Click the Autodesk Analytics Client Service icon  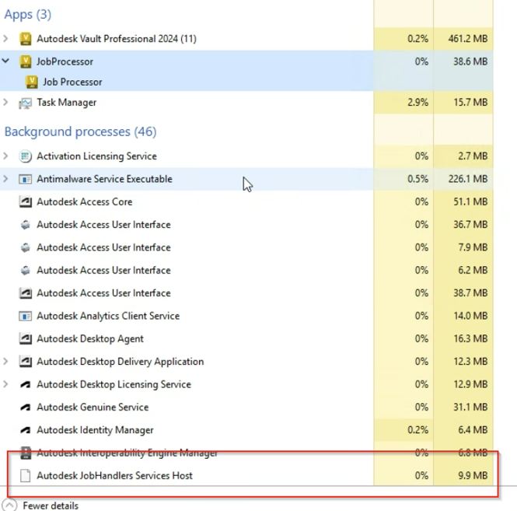click(26, 316)
